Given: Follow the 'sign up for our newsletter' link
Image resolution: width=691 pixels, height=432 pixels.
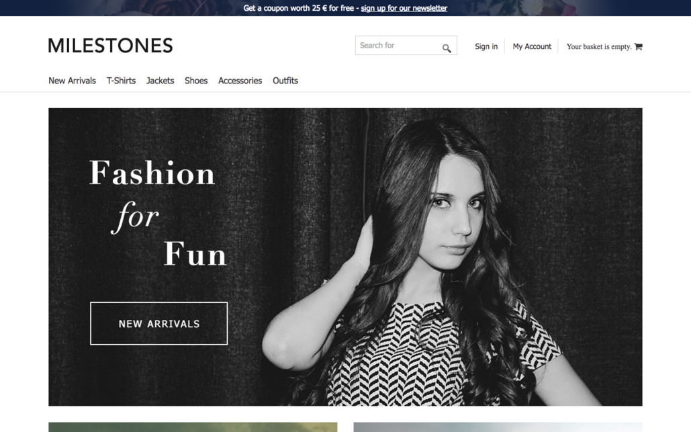Looking at the screenshot, I should tap(404, 8).
